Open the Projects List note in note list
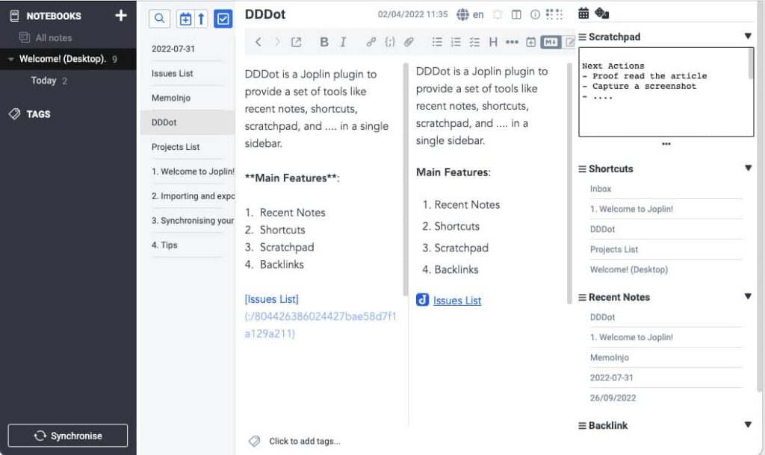 pos(176,147)
